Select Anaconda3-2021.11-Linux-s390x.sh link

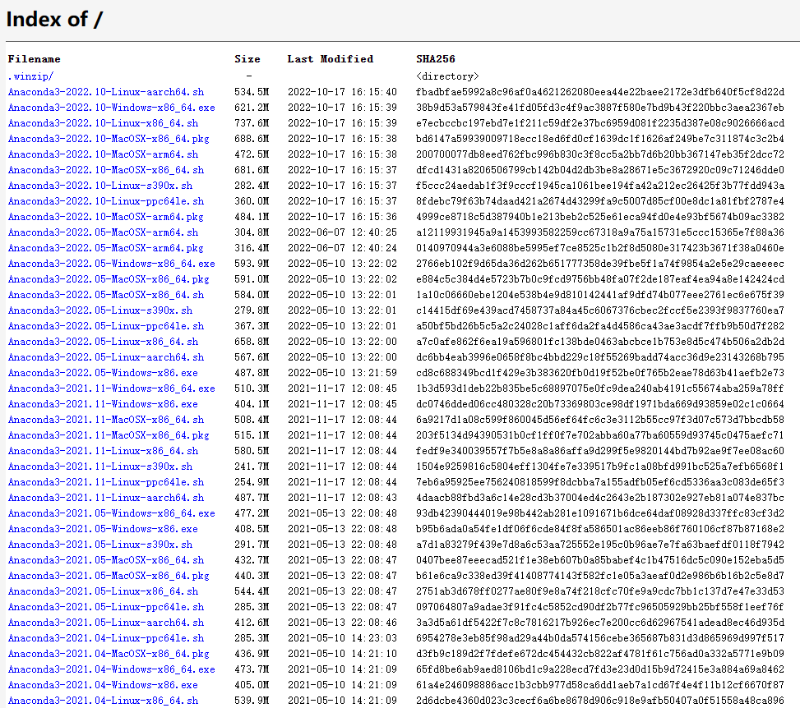tap(100, 467)
